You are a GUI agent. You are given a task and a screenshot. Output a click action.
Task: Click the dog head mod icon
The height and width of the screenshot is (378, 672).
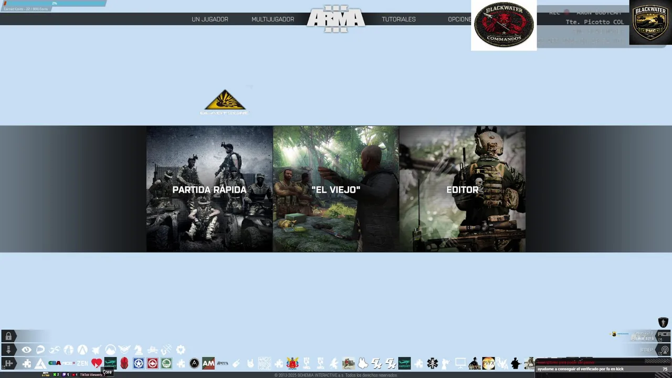[363, 363]
